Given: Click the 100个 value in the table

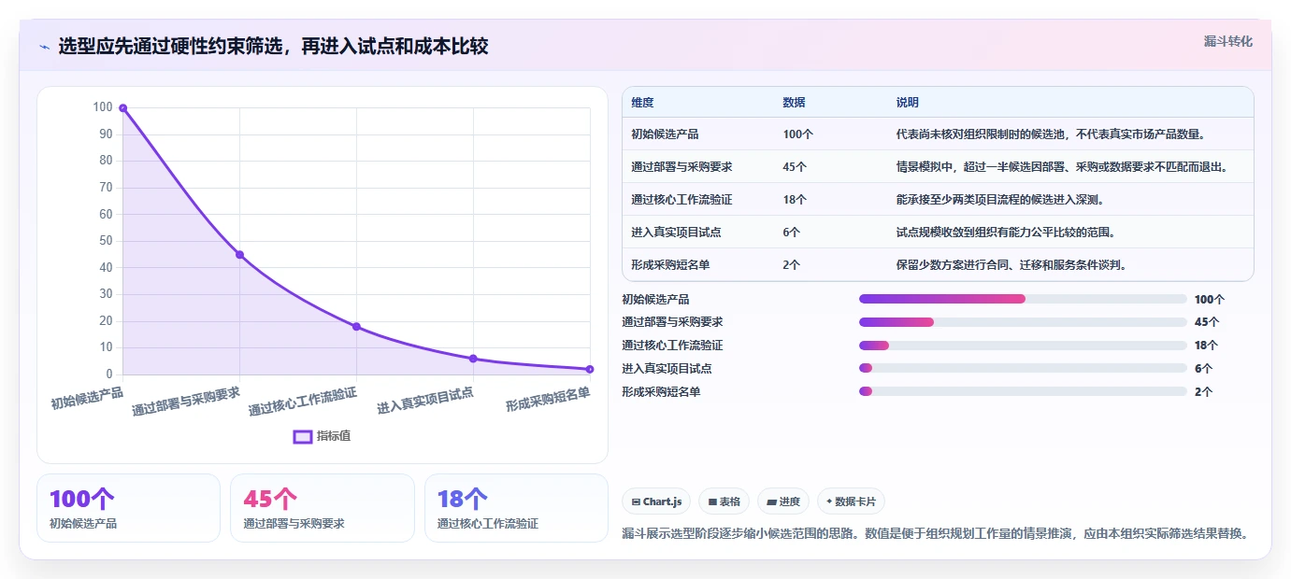Looking at the screenshot, I should (x=797, y=134).
